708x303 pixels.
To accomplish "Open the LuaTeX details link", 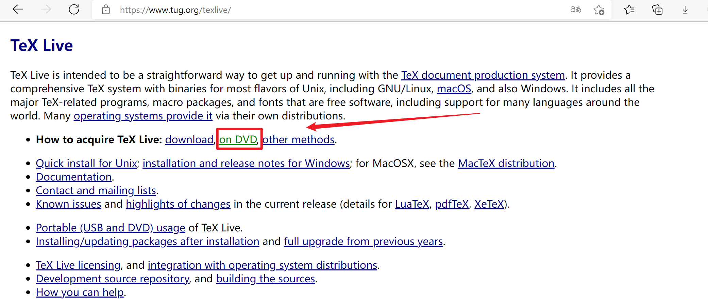I will [x=412, y=204].
